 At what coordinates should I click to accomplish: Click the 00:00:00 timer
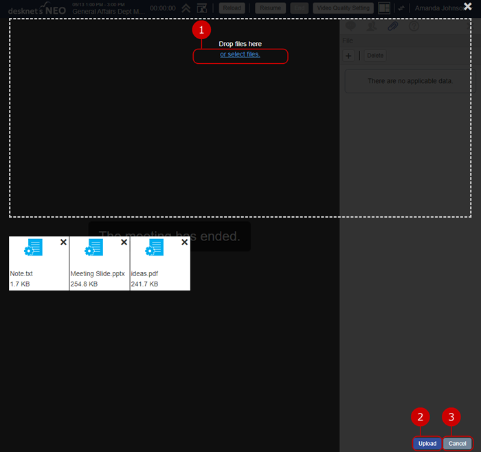click(x=163, y=8)
